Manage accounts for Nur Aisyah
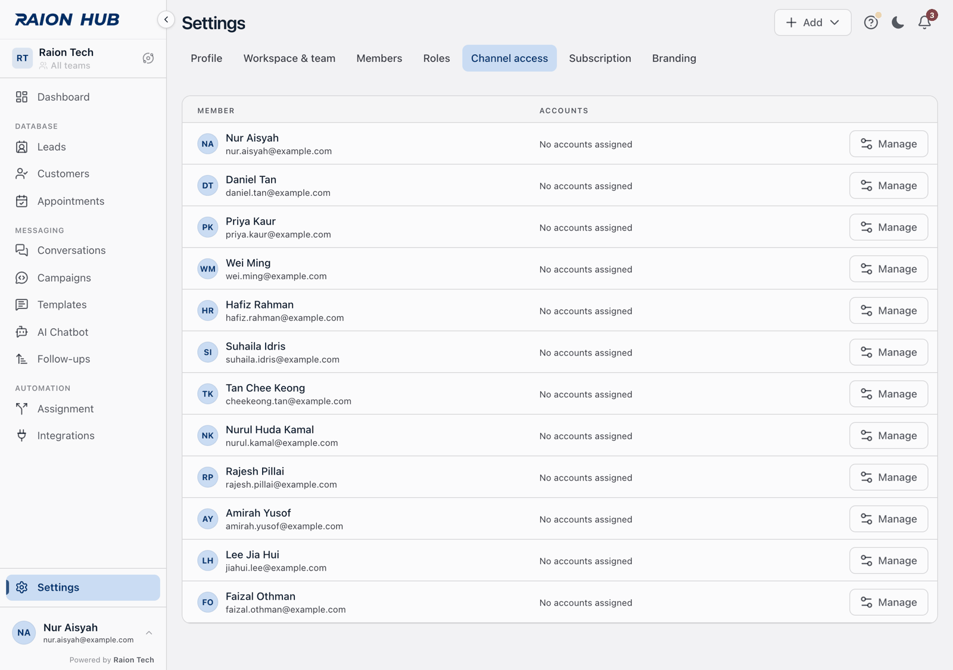This screenshot has width=953, height=670. pos(888,144)
